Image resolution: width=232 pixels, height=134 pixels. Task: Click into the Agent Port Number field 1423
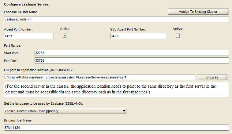pos(29,36)
